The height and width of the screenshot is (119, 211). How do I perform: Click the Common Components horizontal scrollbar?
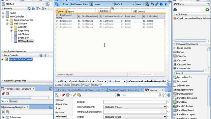190,70
